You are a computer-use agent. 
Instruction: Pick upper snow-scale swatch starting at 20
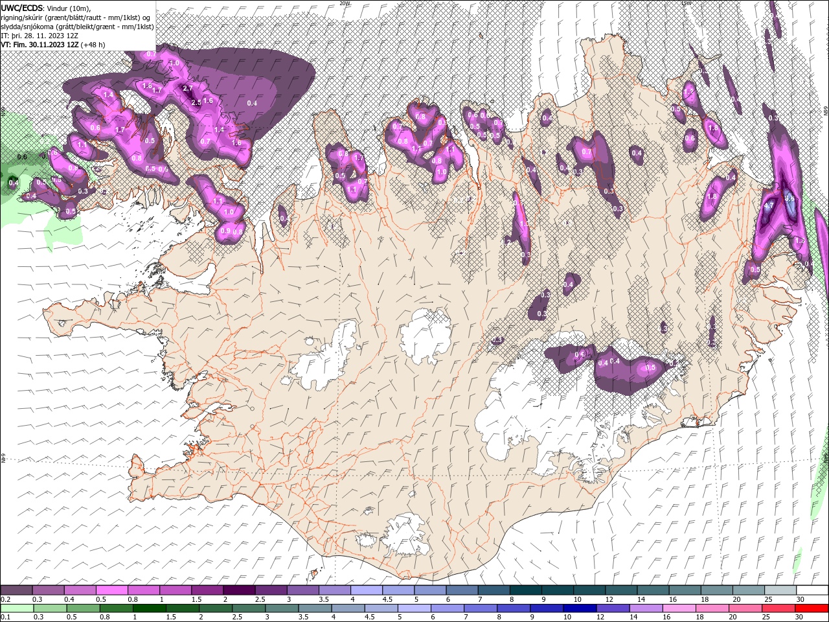[748, 590]
